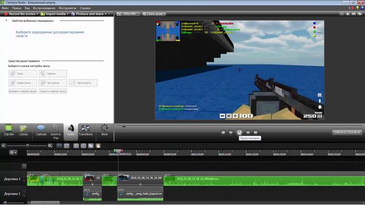Viewport: 365px width, 205px height.
Task: Click the playhead marker on the timeline ruler
Action: [118, 151]
